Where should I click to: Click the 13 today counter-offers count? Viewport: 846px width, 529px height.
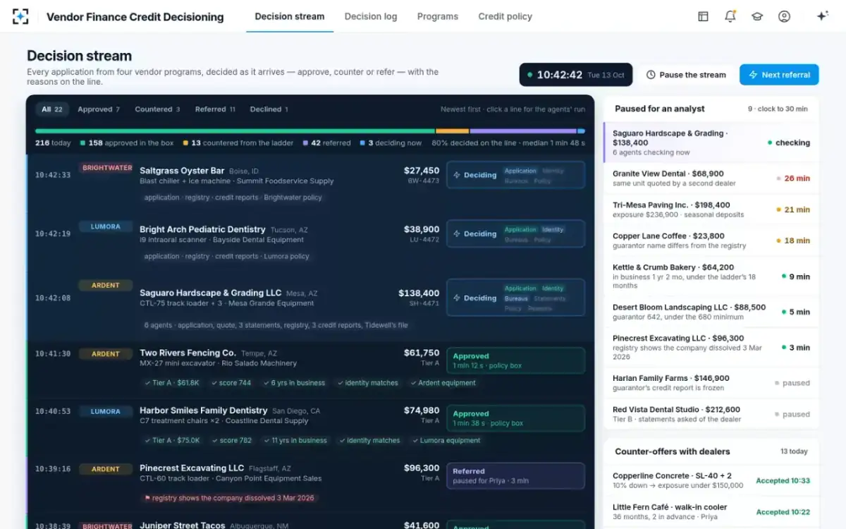(x=794, y=451)
